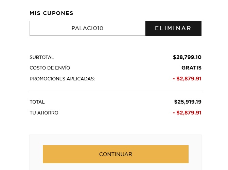Focus the coupon text box under MIS CUPONES
228x170 pixels.
(x=87, y=28)
